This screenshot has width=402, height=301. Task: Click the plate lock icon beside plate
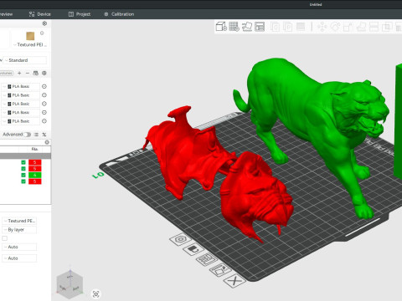pyautogui.click(x=193, y=249)
